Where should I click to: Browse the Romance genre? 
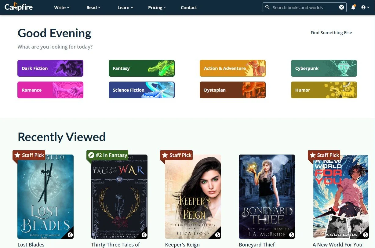click(50, 90)
